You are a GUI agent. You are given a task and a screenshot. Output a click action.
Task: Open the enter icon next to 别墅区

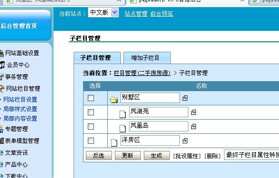coord(185,98)
